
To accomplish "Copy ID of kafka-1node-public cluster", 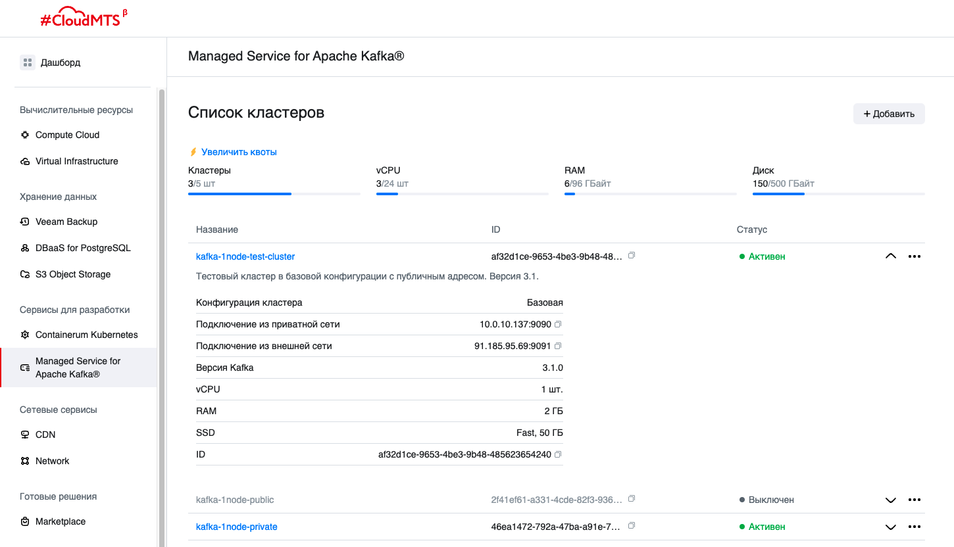I will pyautogui.click(x=632, y=499).
